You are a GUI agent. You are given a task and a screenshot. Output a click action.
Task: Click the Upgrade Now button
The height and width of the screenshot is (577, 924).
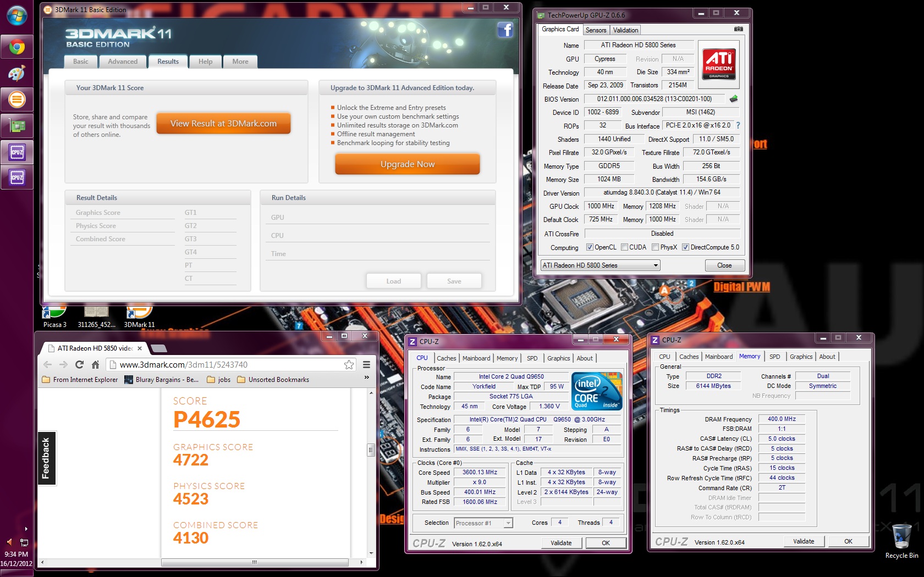point(408,164)
